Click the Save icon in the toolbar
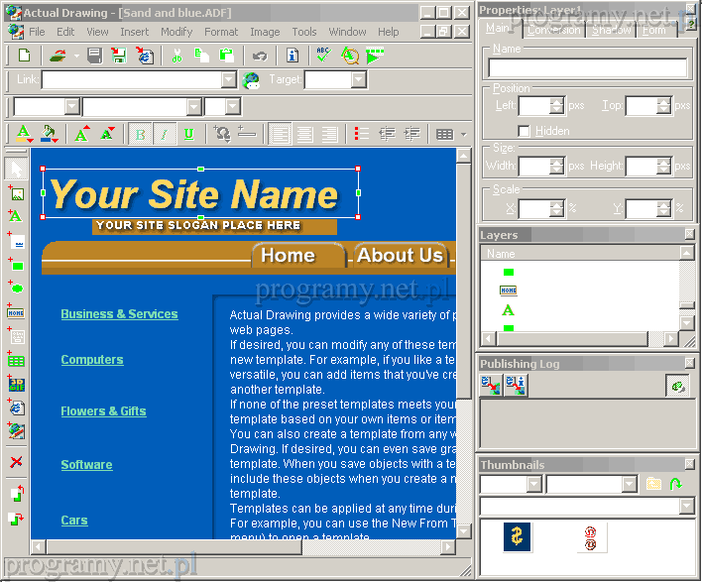Viewport: 702px width, 582px height. pos(93,56)
